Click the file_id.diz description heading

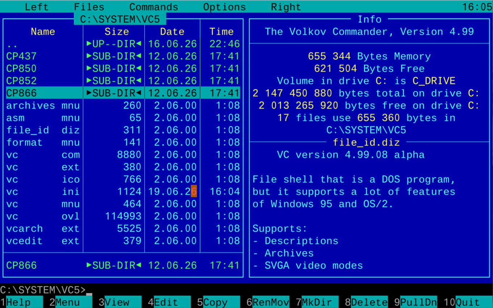coord(366,143)
